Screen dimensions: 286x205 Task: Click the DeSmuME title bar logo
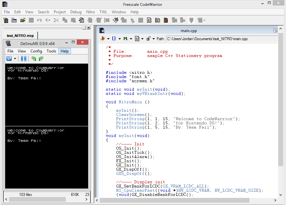coord(8,43)
